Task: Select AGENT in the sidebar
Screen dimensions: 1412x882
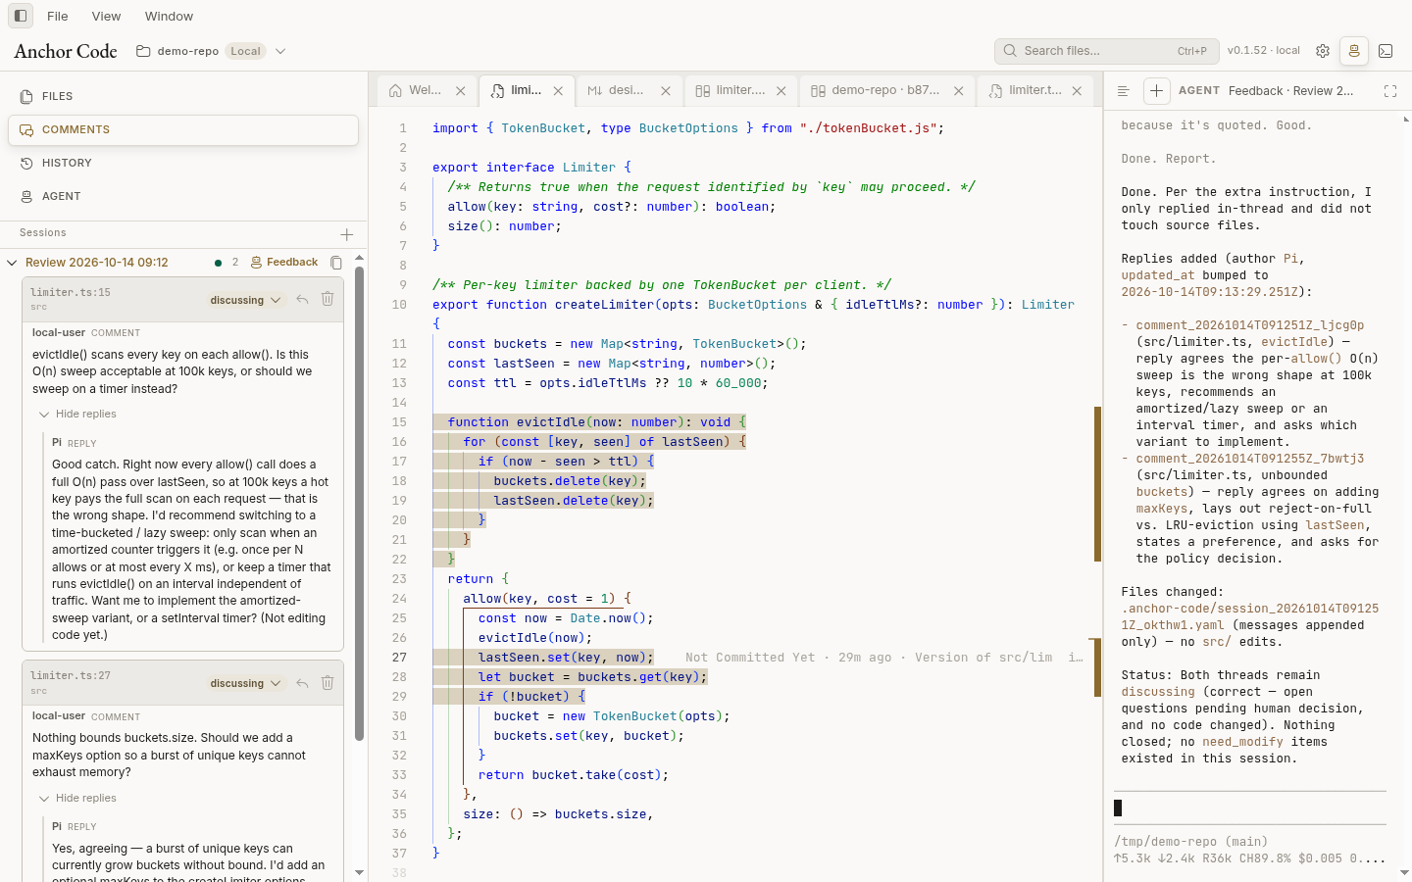Action: pyautogui.click(x=183, y=196)
